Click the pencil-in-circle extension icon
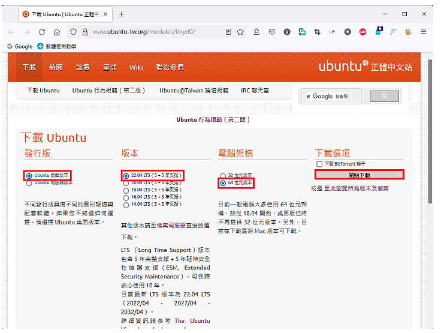 [333, 32]
